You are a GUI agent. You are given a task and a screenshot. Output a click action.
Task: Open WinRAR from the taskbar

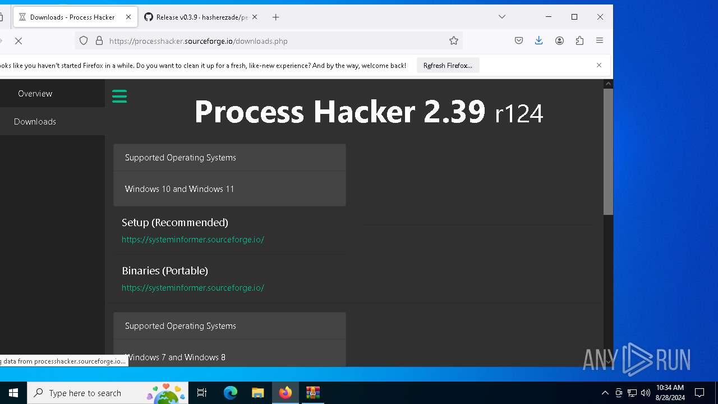click(313, 393)
